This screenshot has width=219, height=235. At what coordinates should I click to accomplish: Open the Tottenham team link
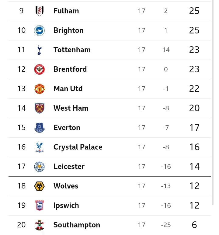click(x=72, y=50)
